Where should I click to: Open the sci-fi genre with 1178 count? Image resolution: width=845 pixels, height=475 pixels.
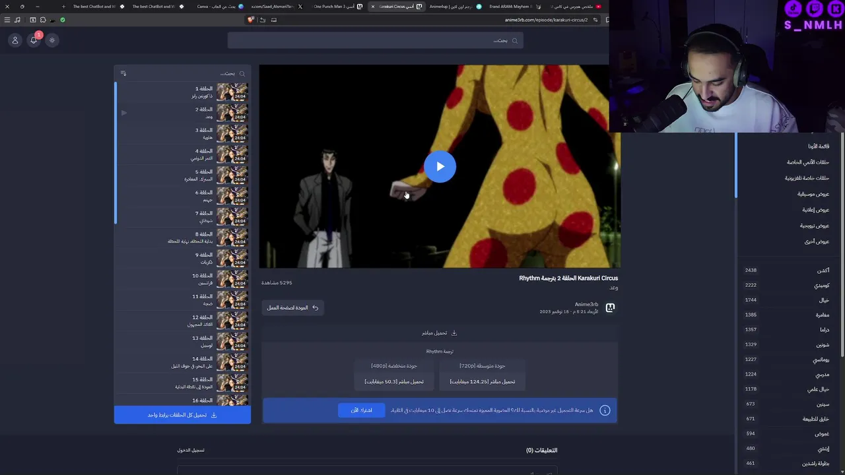coord(786,389)
